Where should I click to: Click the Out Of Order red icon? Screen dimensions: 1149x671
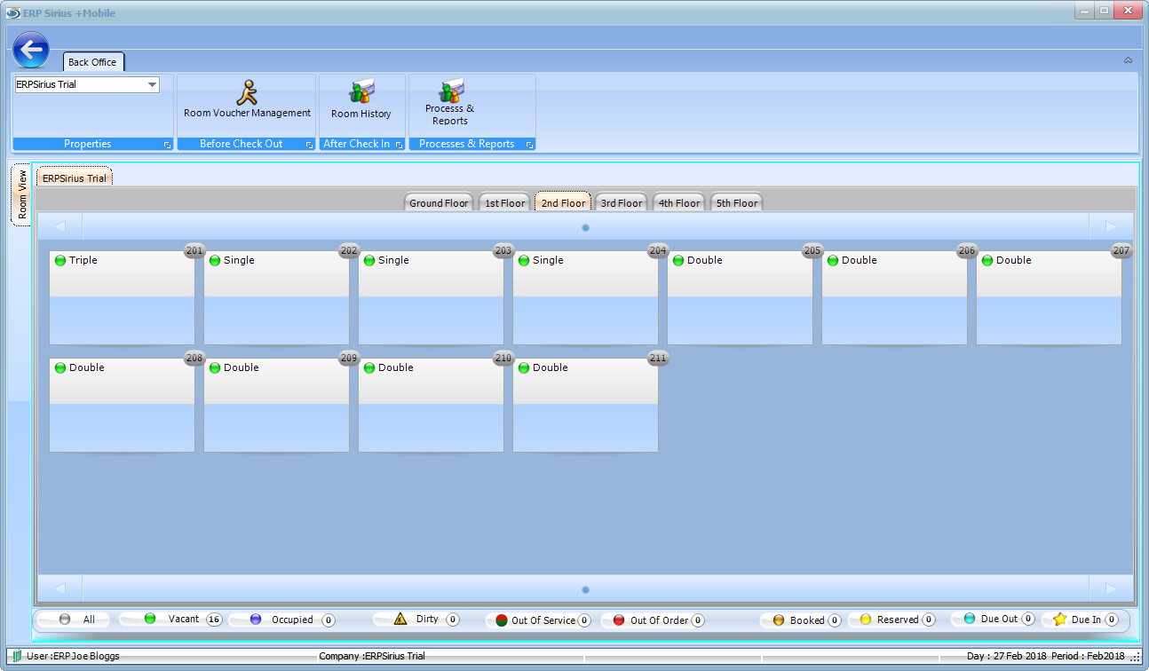click(619, 620)
